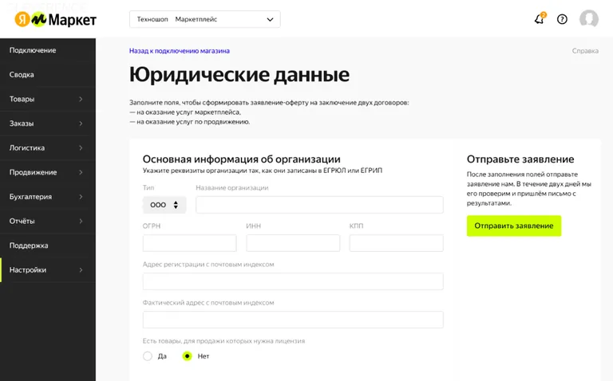The height and width of the screenshot is (381, 613).
Task: Expand the Отчёты menu chevron
Action: 81,221
